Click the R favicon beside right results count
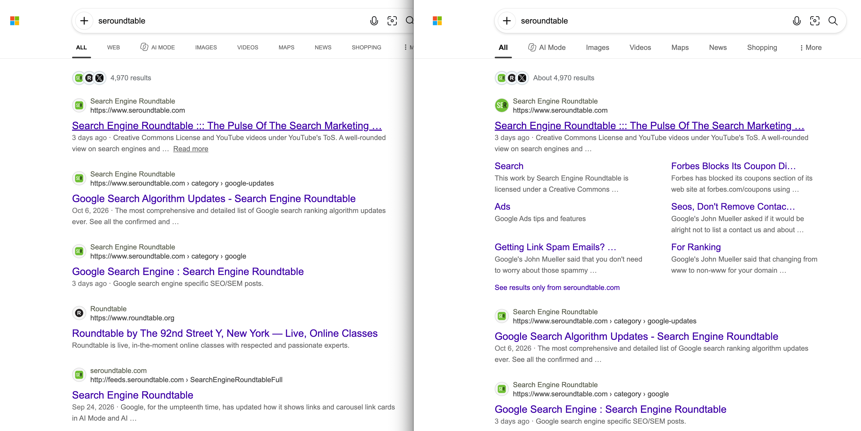Viewport: 861px width, 431px height. [x=512, y=78]
